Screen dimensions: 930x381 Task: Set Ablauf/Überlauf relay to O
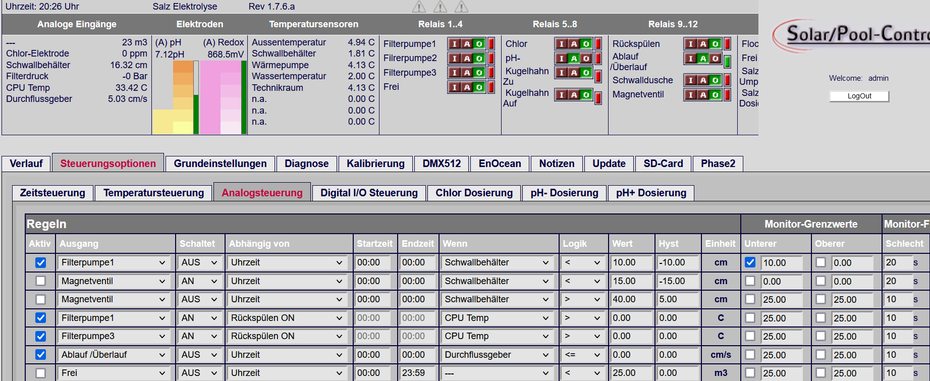pos(716,59)
